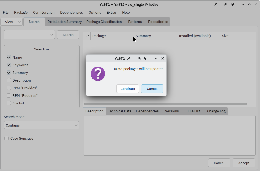
Task: Sort by Size column header
Action: [x=238, y=36]
